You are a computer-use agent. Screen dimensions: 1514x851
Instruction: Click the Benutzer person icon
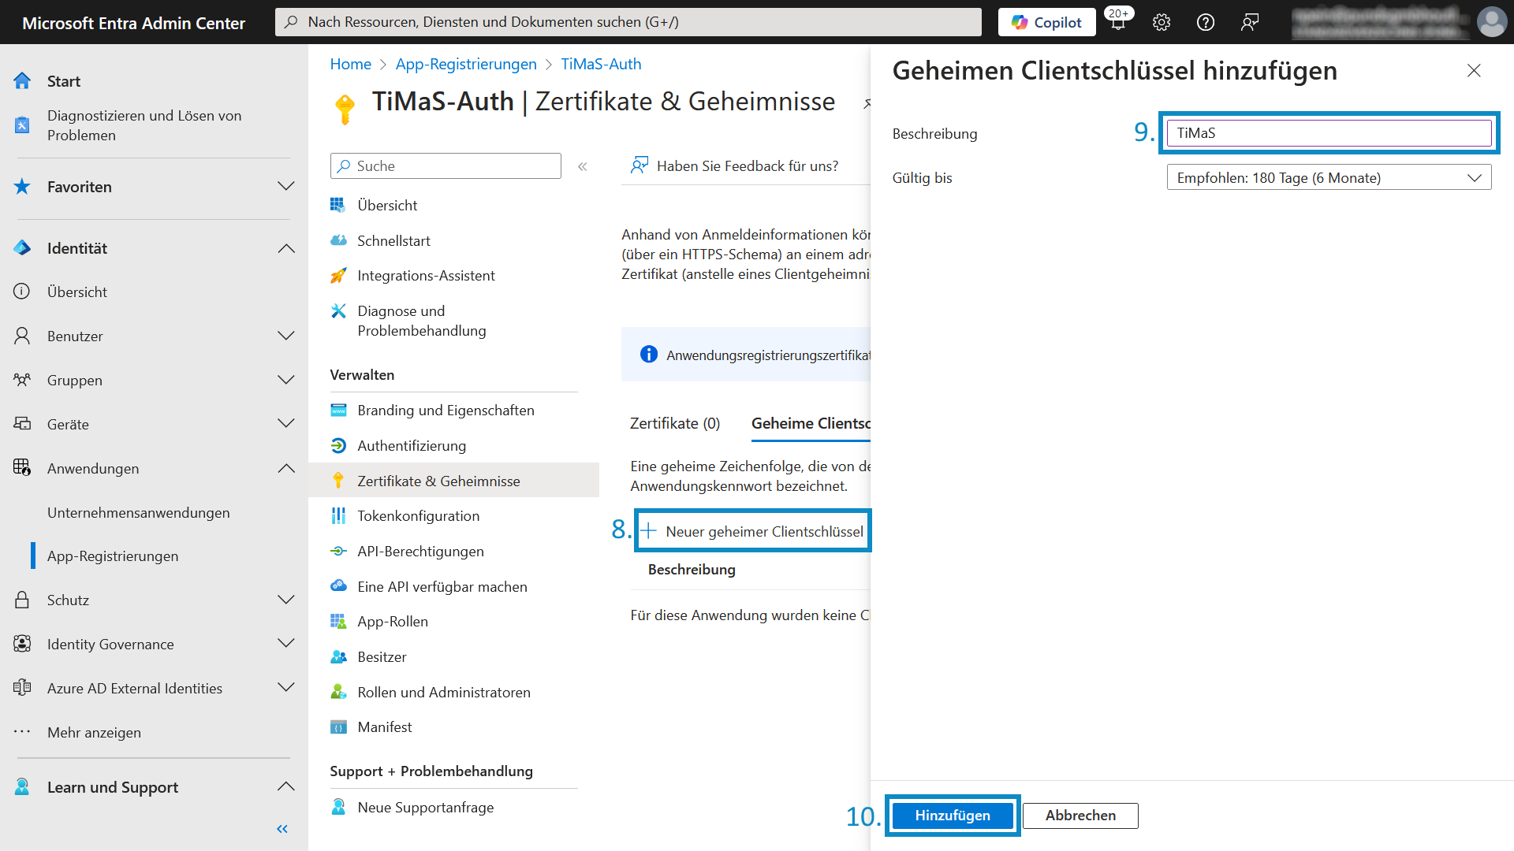click(22, 336)
